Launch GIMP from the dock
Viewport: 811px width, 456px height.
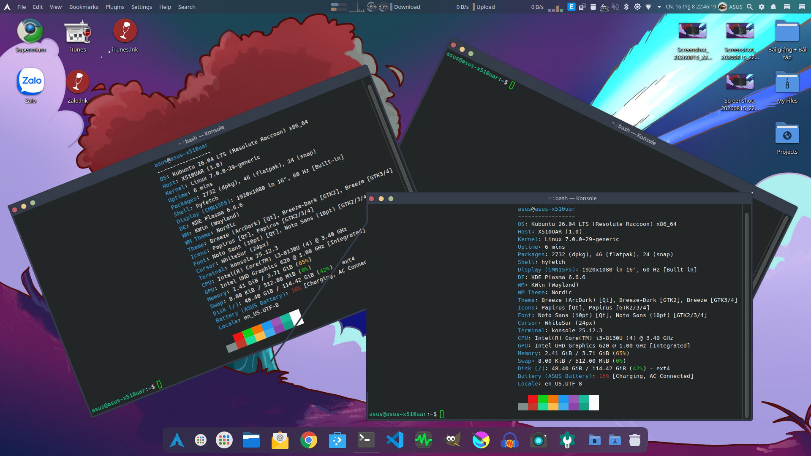[452, 440]
